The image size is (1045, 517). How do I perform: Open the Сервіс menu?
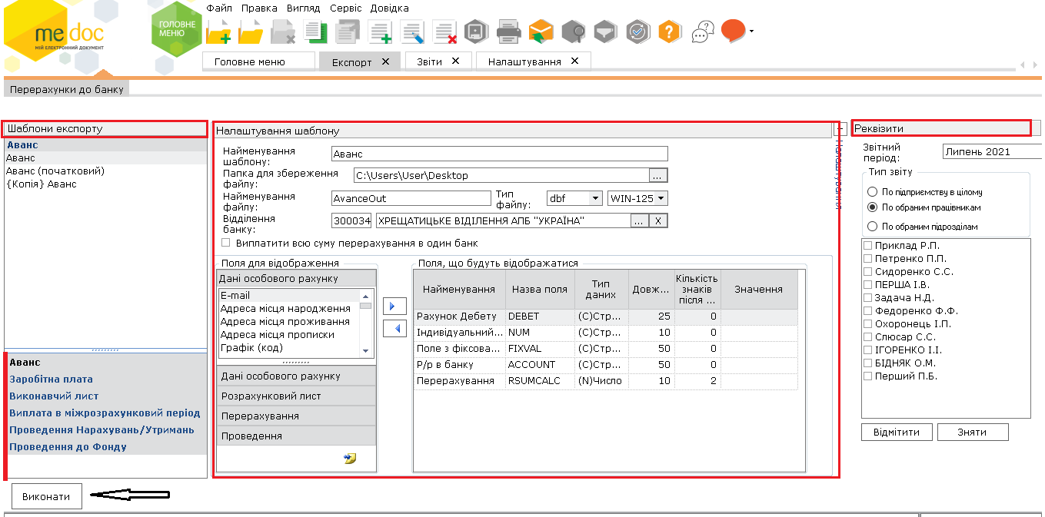click(x=345, y=8)
